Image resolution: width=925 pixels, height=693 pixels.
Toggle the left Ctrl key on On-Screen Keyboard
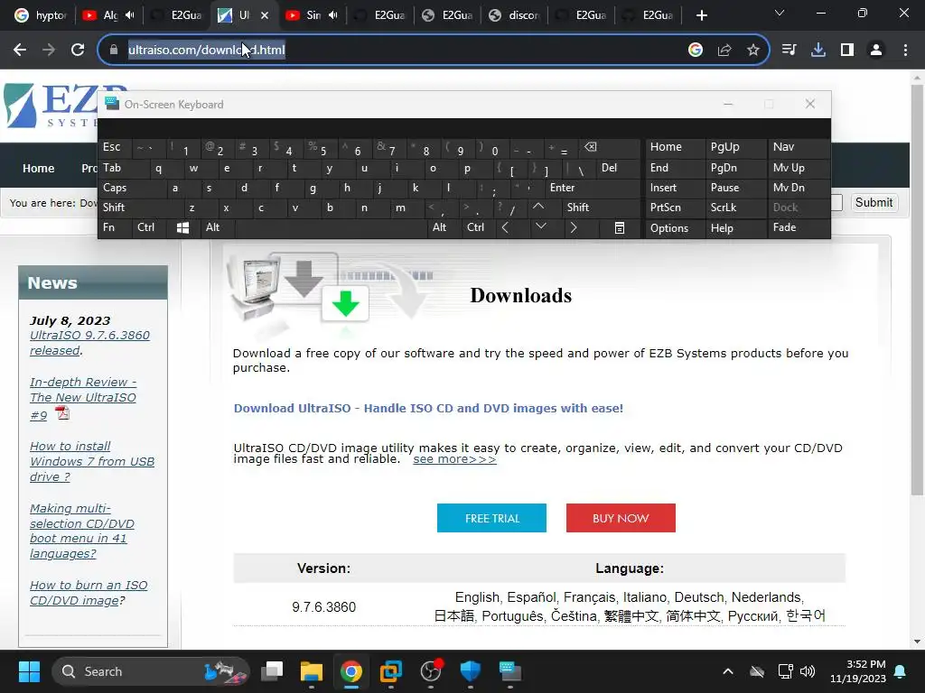(146, 227)
